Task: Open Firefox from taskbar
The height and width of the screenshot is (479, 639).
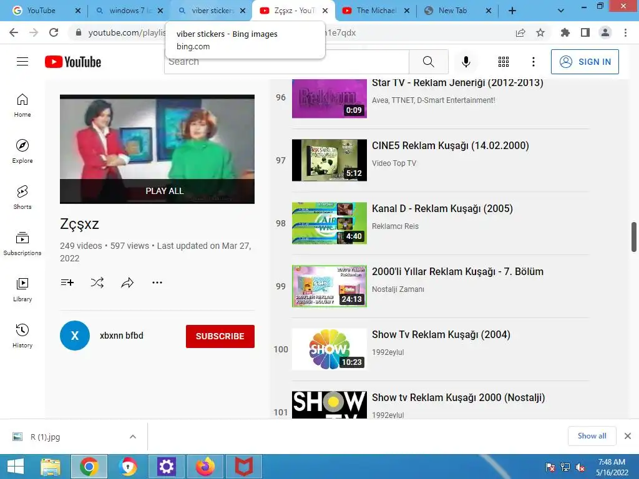Action: [205, 467]
